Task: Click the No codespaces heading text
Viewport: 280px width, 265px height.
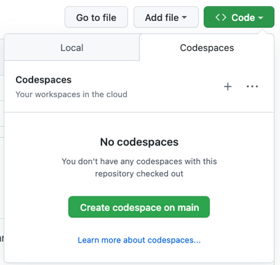Action: click(x=139, y=142)
